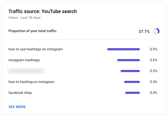This screenshot has width=168, height=117.
Task: Select 'instagram hashtags' search term
Action: coord(24,60)
